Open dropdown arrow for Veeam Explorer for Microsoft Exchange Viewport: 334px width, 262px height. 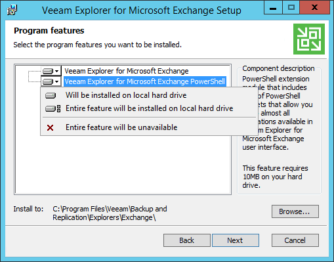coord(57,71)
